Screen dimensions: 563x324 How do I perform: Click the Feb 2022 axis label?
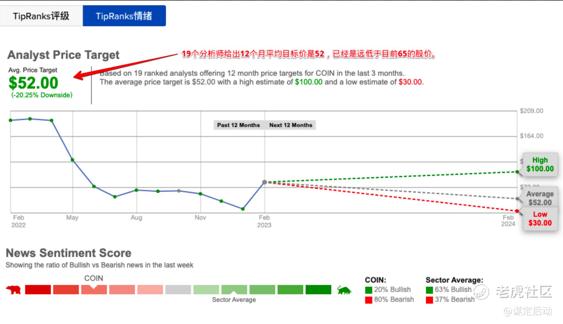tap(18, 221)
